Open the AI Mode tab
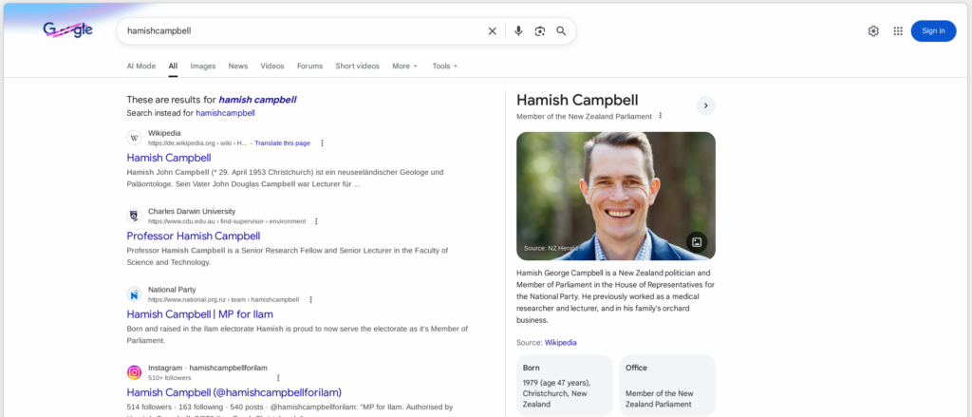 pyautogui.click(x=141, y=66)
